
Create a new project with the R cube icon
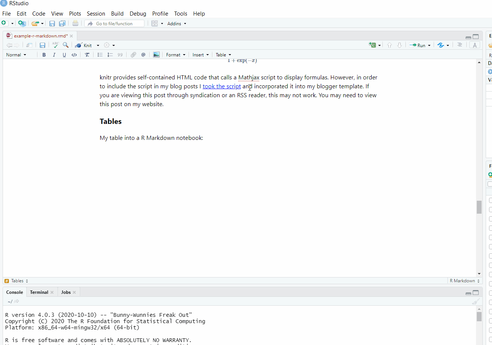pyautogui.click(x=22, y=23)
